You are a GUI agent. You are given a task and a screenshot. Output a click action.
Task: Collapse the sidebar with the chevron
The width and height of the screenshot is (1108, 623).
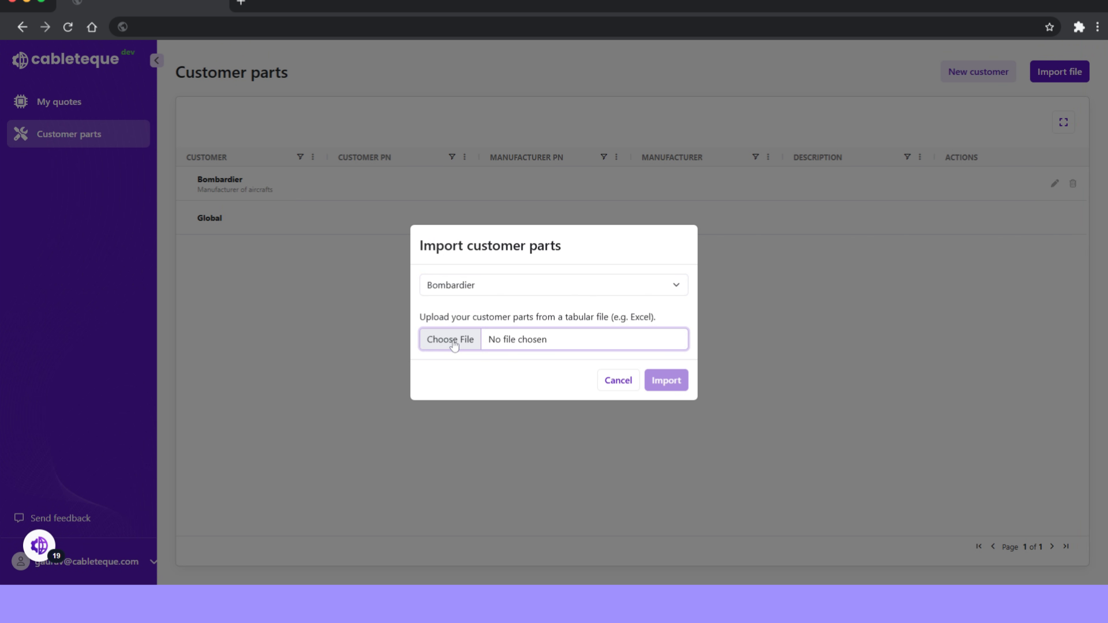tap(156, 60)
